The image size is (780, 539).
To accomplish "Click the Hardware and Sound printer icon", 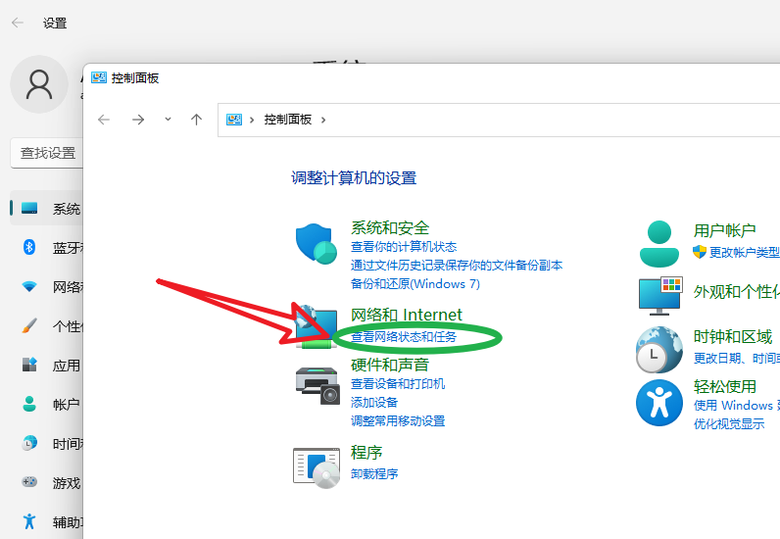I will click(317, 386).
